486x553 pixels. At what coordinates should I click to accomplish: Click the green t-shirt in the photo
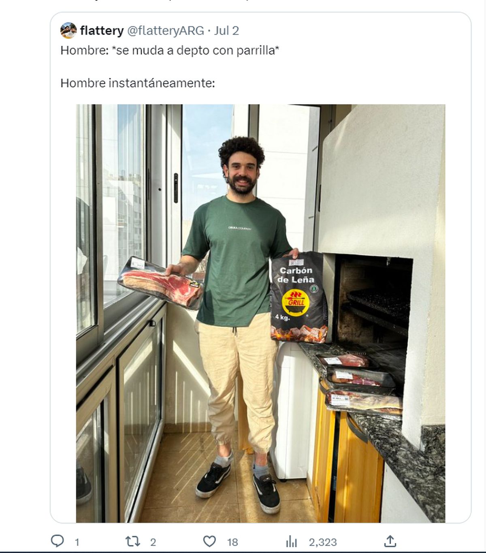tap(235, 259)
